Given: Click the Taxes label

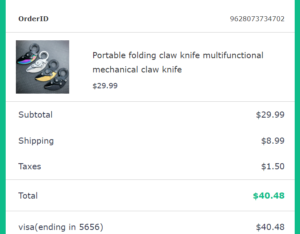Looking at the screenshot, I should pyautogui.click(x=30, y=166).
